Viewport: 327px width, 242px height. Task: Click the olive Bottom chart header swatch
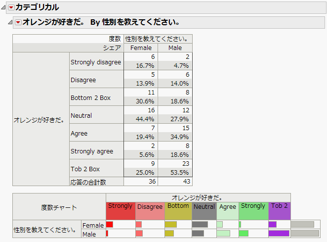pyautogui.click(x=178, y=211)
